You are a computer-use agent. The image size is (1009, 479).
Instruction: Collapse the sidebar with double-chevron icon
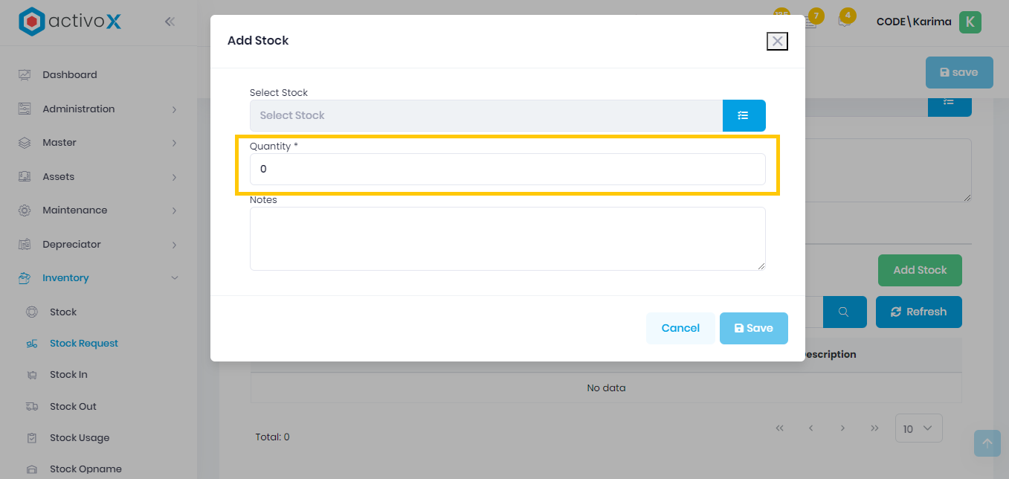pyautogui.click(x=170, y=22)
